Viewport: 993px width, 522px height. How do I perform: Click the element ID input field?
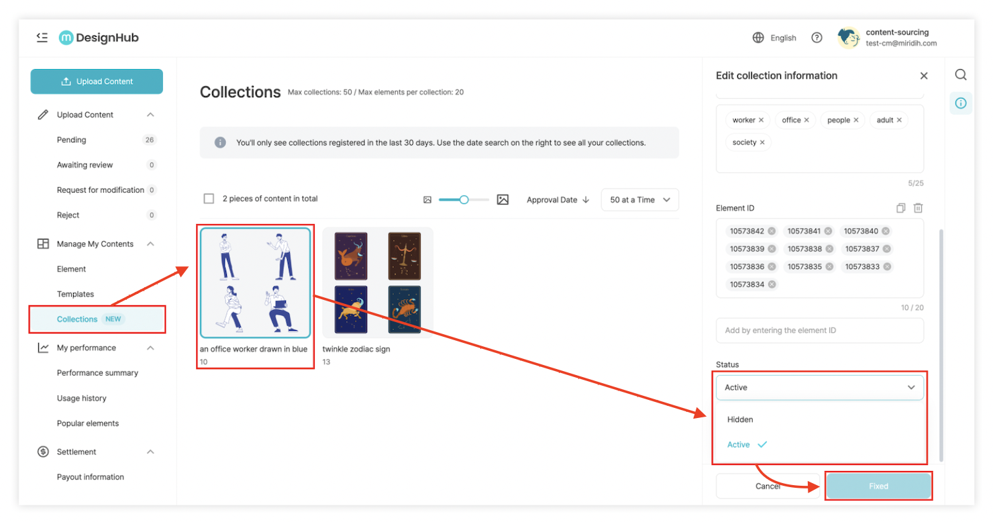tap(819, 330)
